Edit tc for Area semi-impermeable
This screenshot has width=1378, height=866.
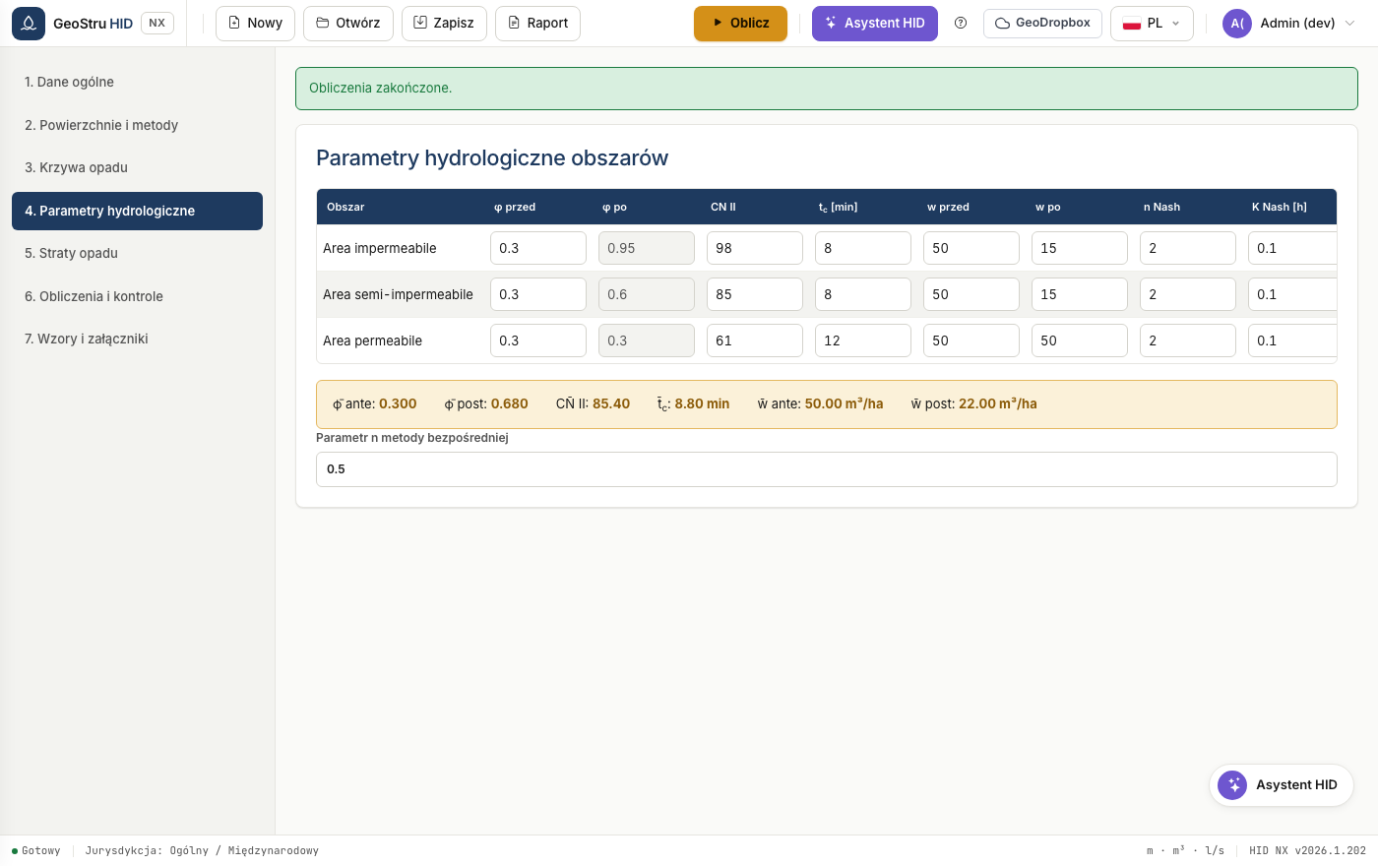pos(863,294)
